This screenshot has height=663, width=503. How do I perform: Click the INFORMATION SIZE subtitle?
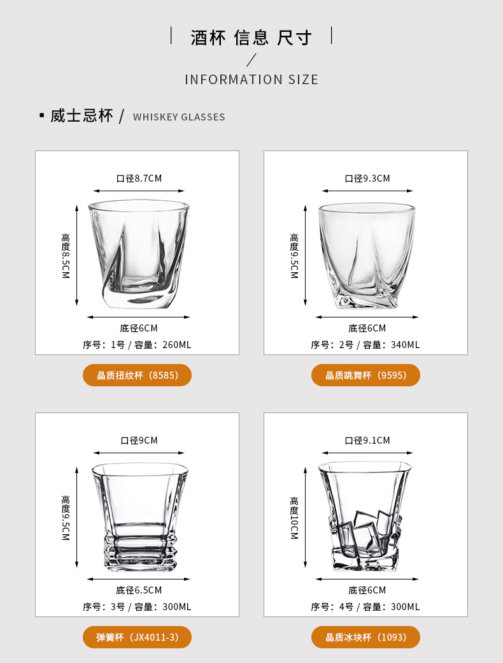[x=251, y=80]
